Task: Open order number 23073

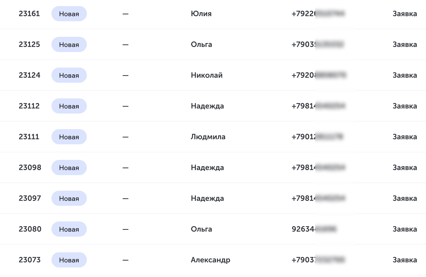Action: coord(30,260)
